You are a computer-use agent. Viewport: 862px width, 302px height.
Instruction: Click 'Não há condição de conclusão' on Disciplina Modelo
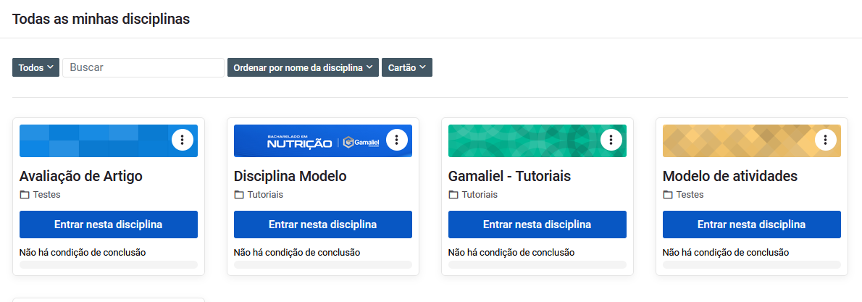297,253
